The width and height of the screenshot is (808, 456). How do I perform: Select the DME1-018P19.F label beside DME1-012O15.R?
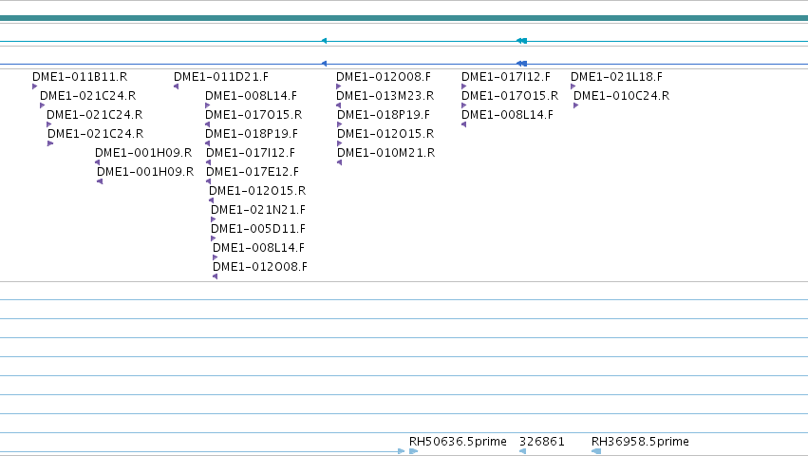tap(252, 134)
